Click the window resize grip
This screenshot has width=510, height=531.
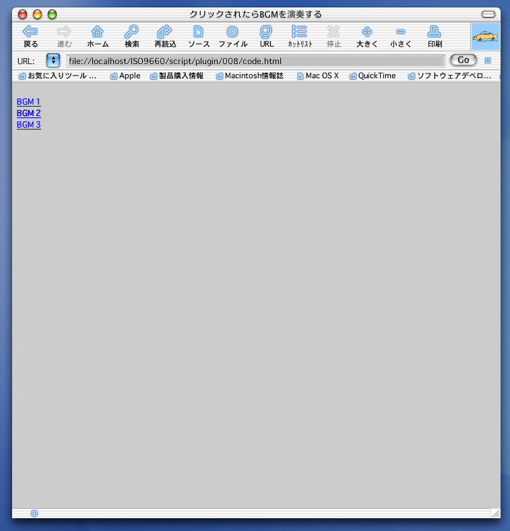tap(496, 513)
